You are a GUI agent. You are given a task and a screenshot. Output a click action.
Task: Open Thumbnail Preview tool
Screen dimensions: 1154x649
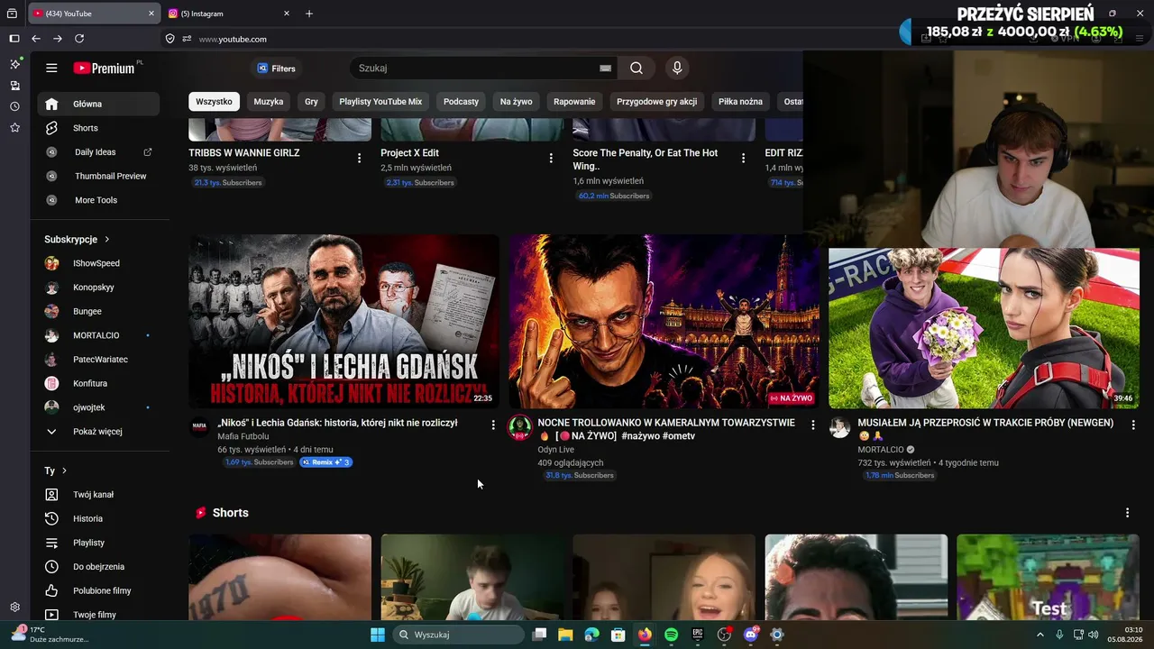coord(98,176)
